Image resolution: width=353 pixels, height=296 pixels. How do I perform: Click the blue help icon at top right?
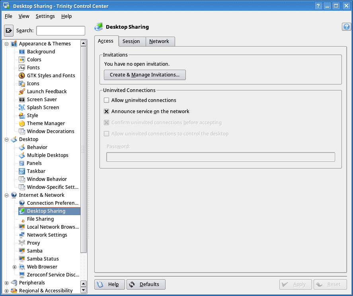point(347,27)
